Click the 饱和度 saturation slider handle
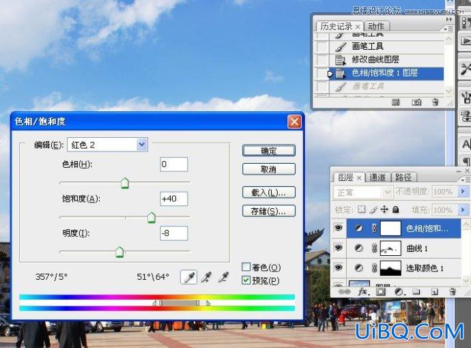The image size is (471, 348). [x=152, y=218]
